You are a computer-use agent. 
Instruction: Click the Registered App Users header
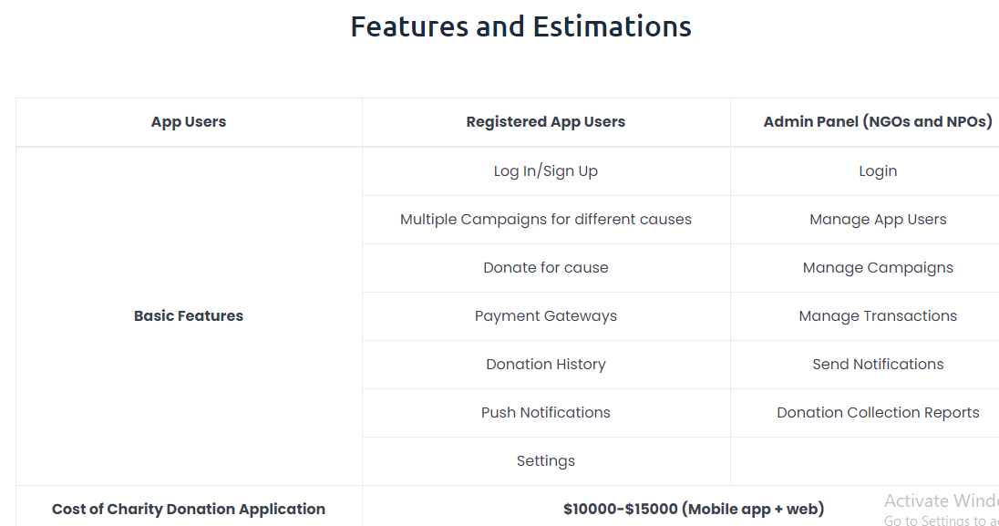[x=546, y=122]
